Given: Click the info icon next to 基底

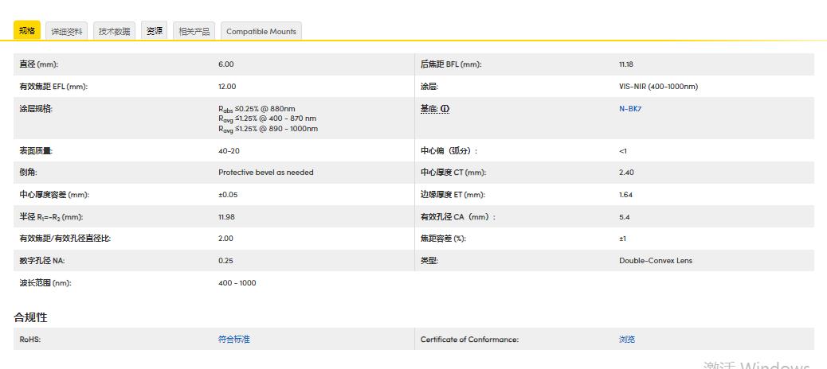Looking at the screenshot, I should tap(446, 108).
